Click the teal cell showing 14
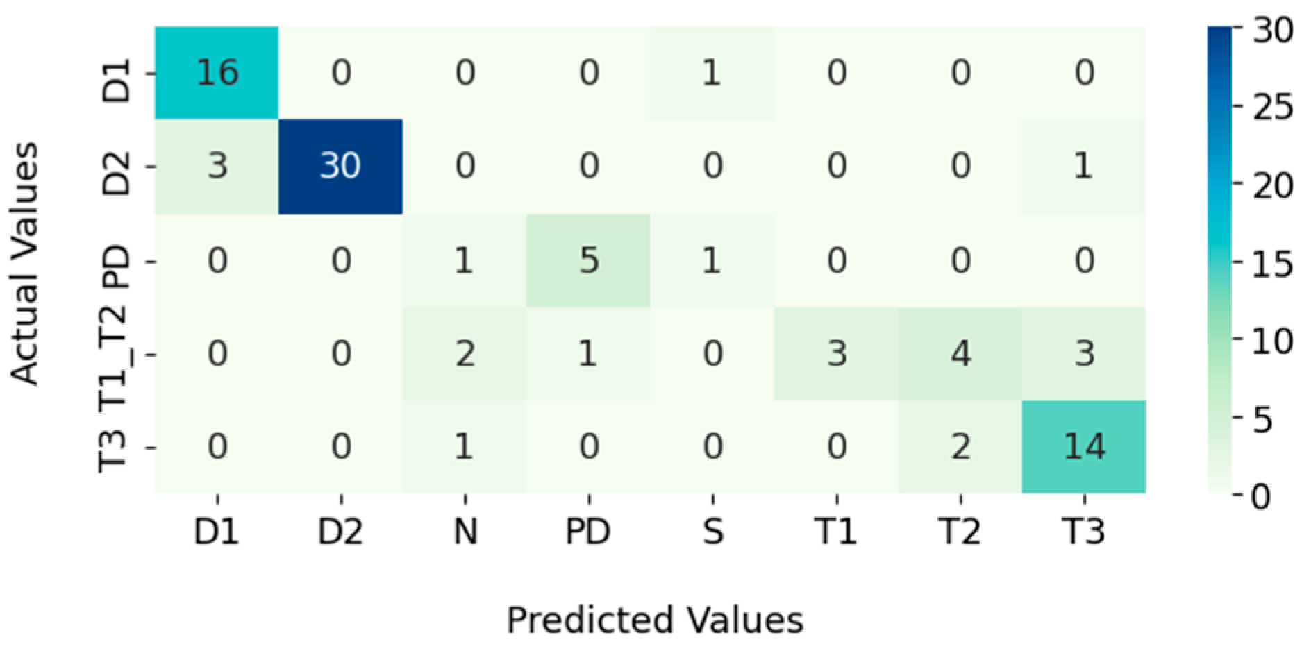The image size is (1302, 651). (x=1083, y=446)
